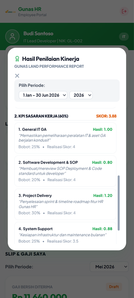This screenshot has width=134, height=298.
Task: Click the Pilih Periode label in the dialog
Action: click(32, 85)
